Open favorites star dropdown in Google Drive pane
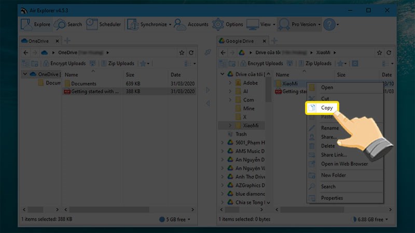The width and height of the screenshot is (415, 233). 342,63
